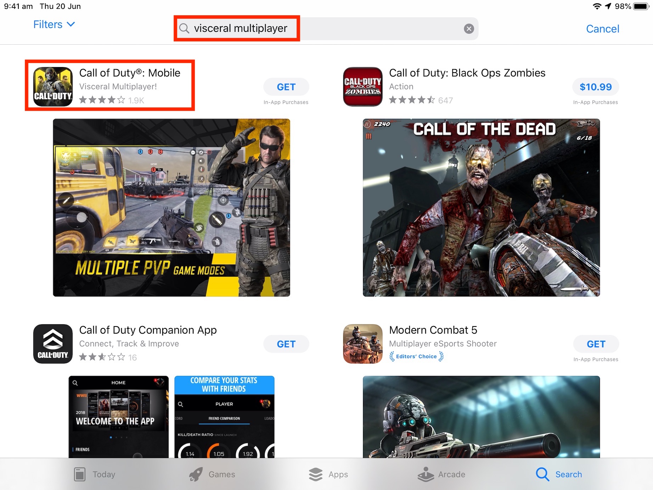Open the Welcome to the App screenshot
This screenshot has height=490, width=653.
(119, 417)
